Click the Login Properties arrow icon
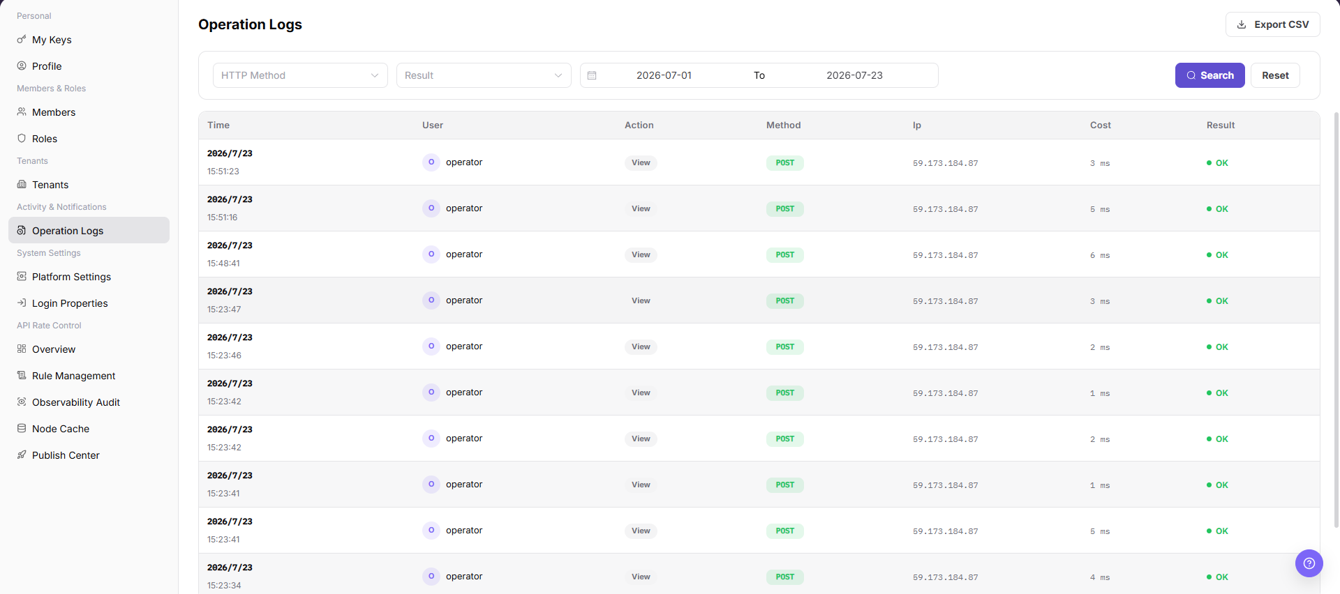 point(22,303)
